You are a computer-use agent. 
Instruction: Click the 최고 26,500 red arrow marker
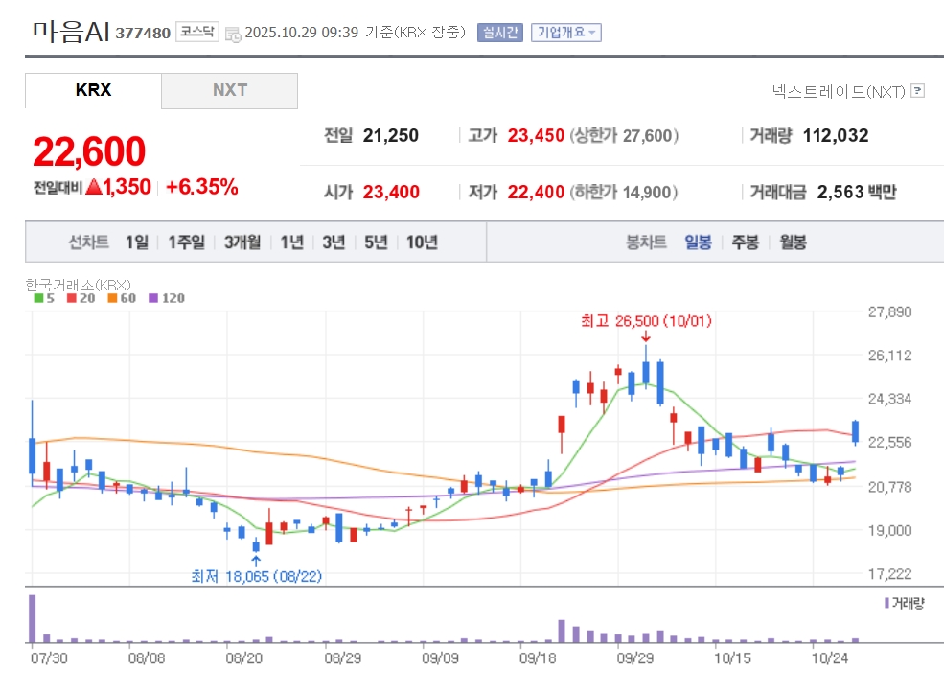click(646, 336)
